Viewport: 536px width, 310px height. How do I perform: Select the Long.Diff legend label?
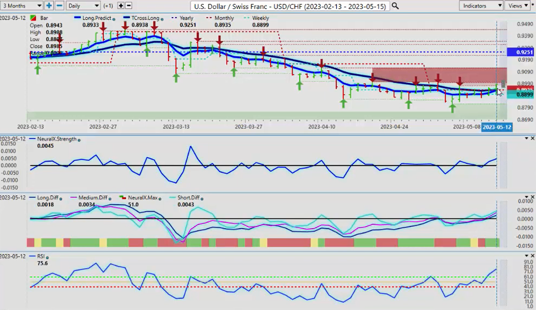pyautogui.click(x=48, y=198)
